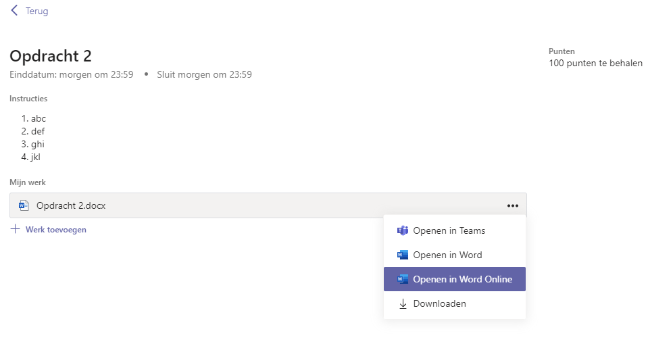
Task: Click the back chevron arrow icon
Action: pos(14,11)
